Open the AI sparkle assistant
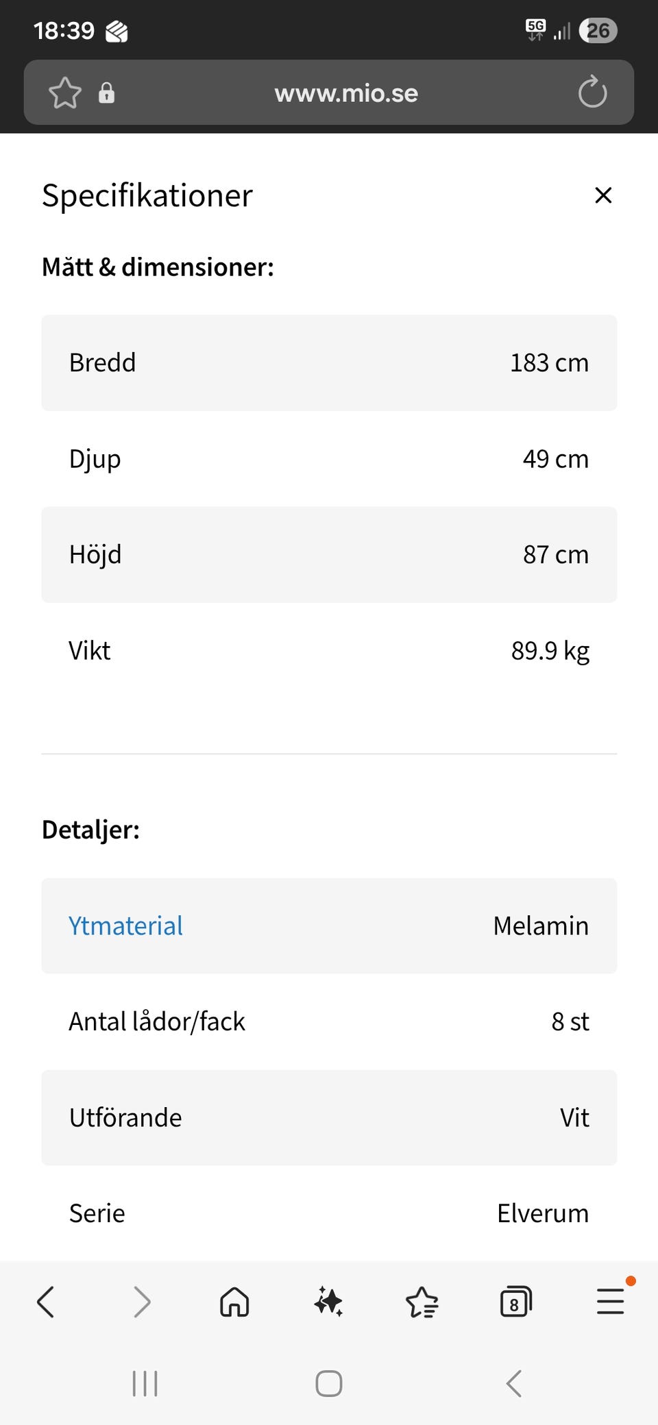This screenshot has height=1425, width=658. coord(328,1302)
